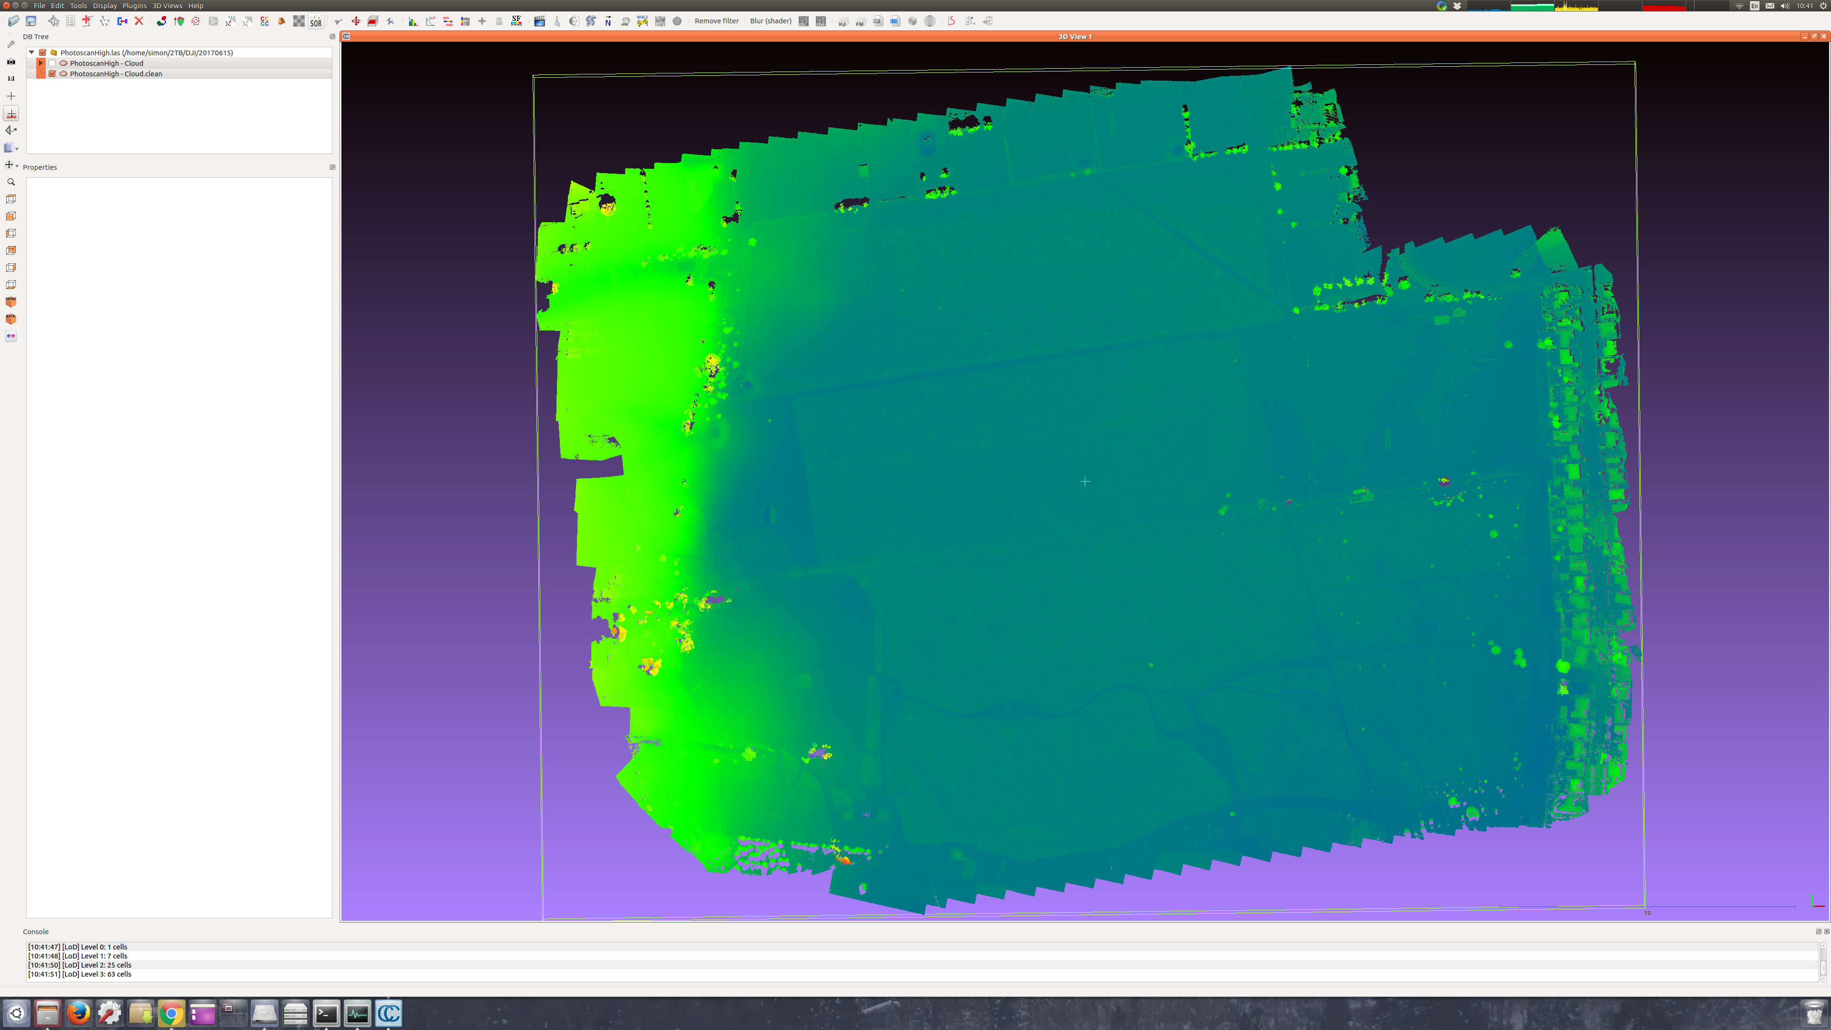This screenshot has width=1831, height=1030.
Task: Click the HPR hidden point removal icon
Action: (626, 21)
